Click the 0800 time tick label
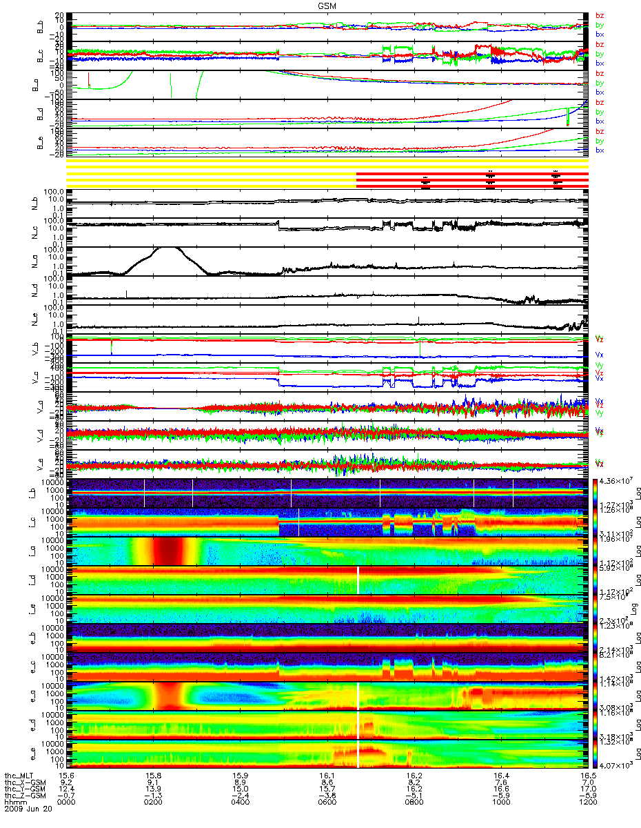Viewport: 641px width, 828px height. (x=414, y=802)
